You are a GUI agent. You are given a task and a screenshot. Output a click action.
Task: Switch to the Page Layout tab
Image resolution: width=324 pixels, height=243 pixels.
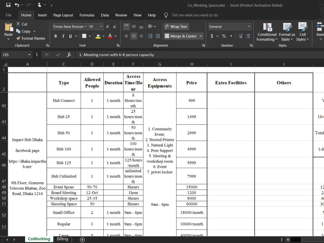pyautogui.click(x=63, y=15)
